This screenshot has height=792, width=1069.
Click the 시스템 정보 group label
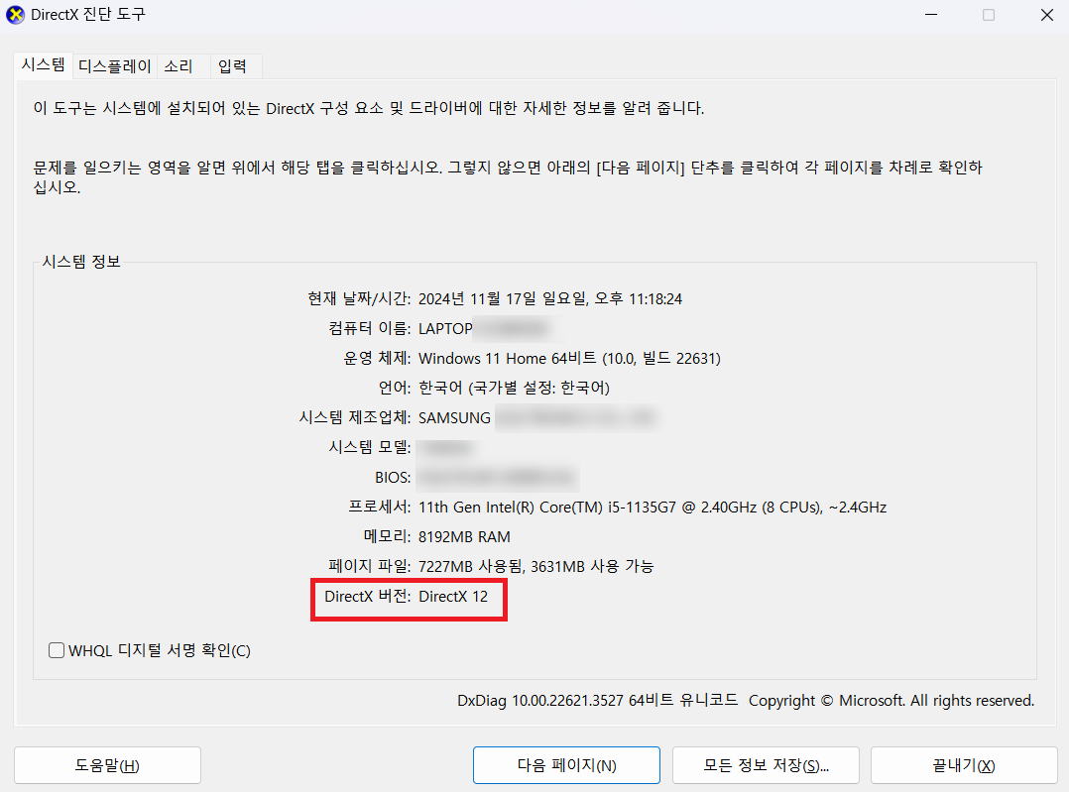coord(81,262)
